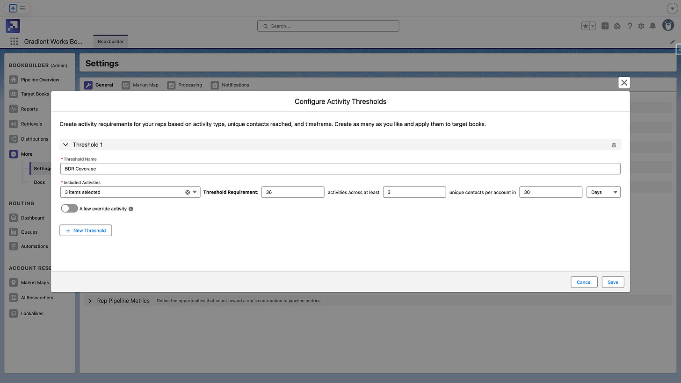The width and height of the screenshot is (681, 383).
Task: Open the favorites list dropdown arrow
Action: click(593, 26)
